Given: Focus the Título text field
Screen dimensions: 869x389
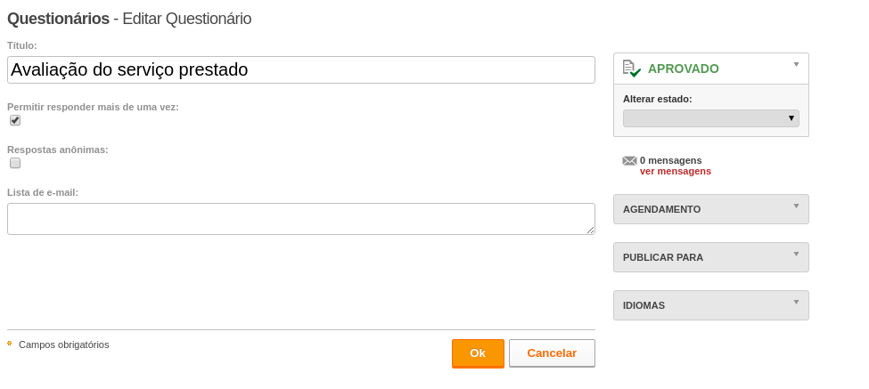Looking at the screenshot, I should (x=301, y=69).
